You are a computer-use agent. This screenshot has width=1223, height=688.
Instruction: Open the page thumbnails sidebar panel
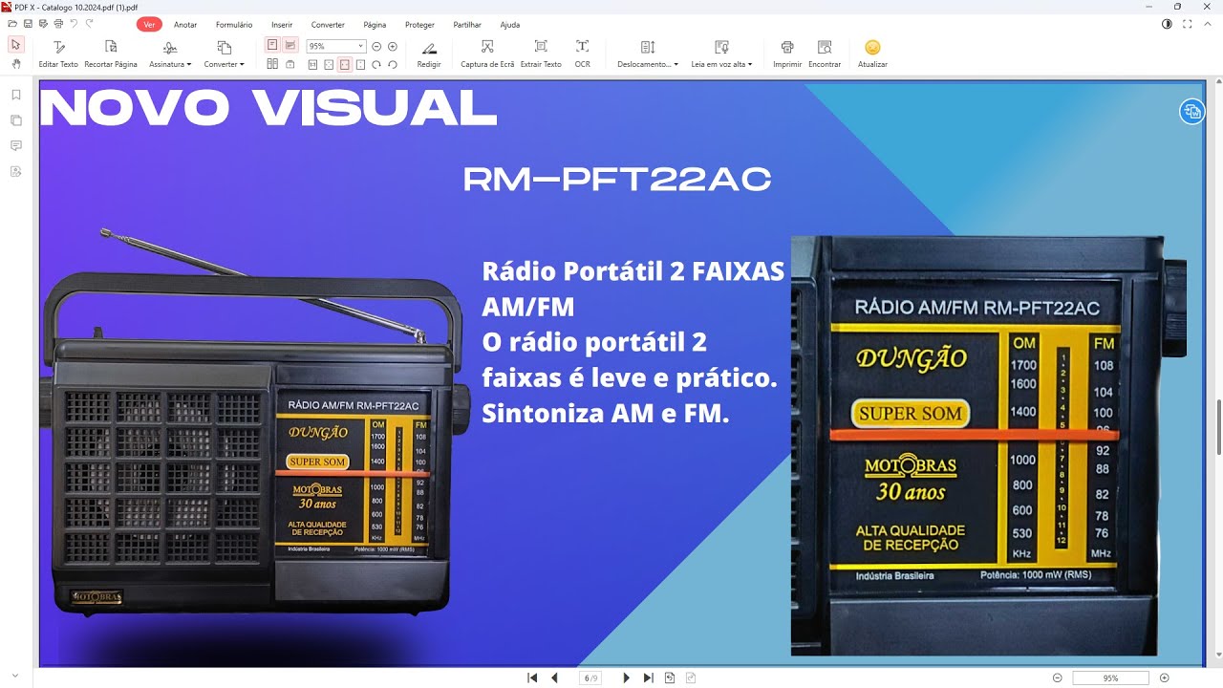pos(15,120)
